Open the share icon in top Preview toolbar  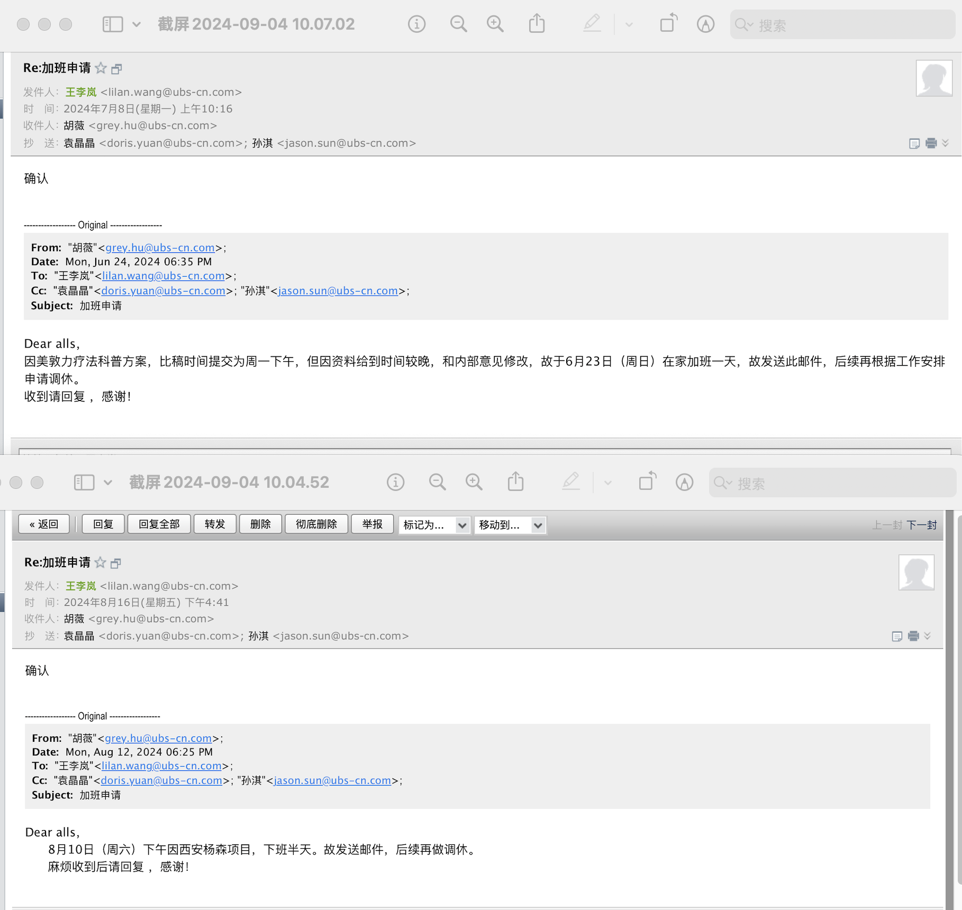click(x=537, y=24)
